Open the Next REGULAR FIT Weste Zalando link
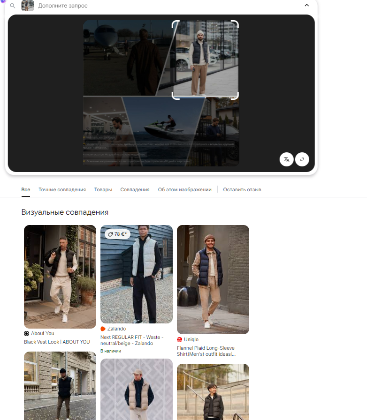 coord(132,340)
